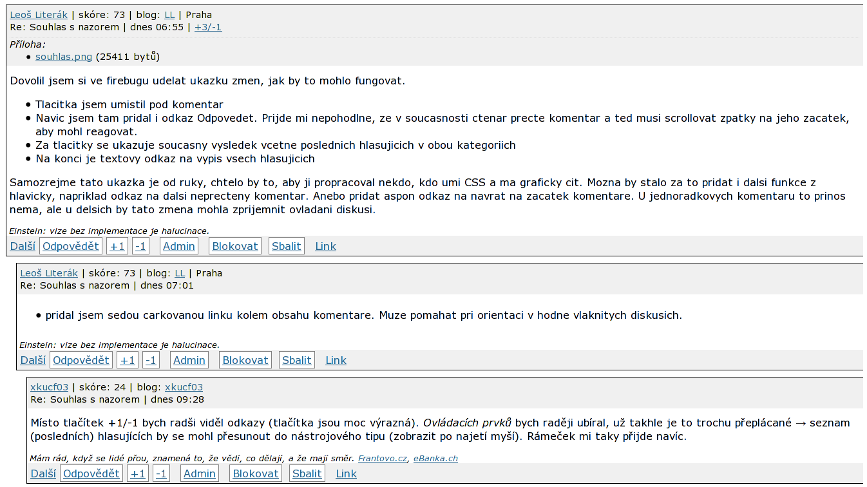
Task: Open the Admin button of first comment
Action: point(179,246)
